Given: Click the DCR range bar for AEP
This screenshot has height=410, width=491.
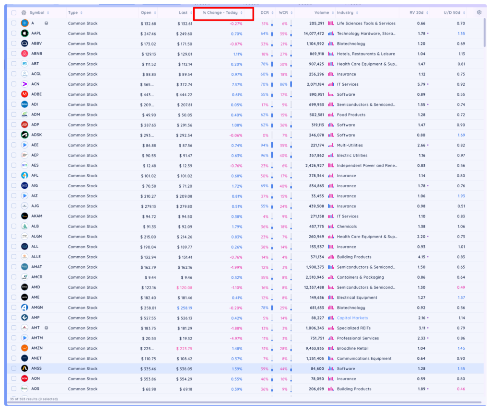Looking at the screenshot, I should coord(272,155).
